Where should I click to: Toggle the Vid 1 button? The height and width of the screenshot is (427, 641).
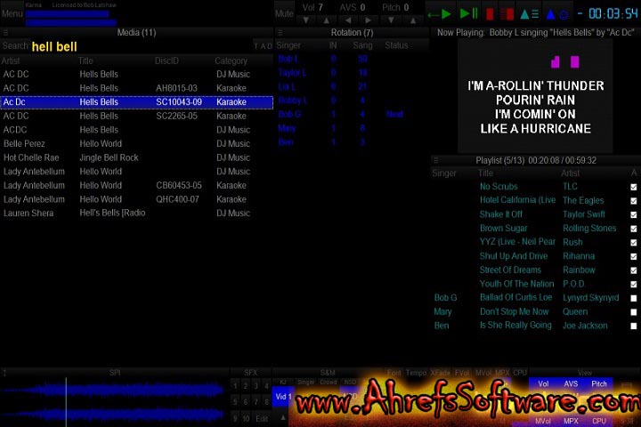tap(283, 397)
